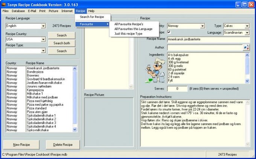
Task: Open the Picture menu
Action: 53,11
